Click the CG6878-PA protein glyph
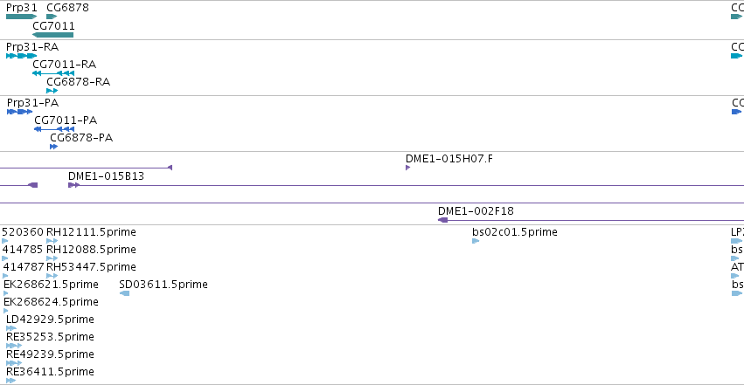Screen dimensions: 744x385 pos(53,147)
